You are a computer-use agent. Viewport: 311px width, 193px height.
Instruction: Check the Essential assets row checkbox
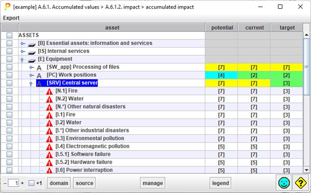click(x=9, y=43)
